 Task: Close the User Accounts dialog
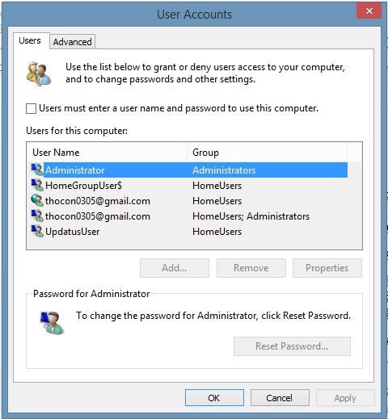[369, 10]
